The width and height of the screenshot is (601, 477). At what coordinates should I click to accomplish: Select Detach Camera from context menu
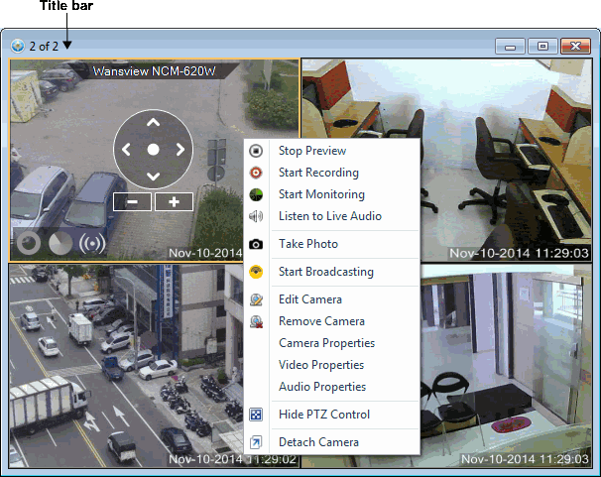click(318, 442)
